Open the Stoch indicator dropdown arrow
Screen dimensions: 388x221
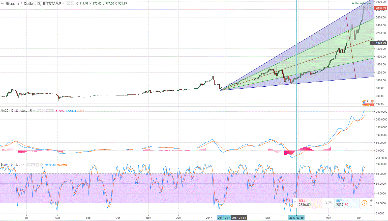click(x=23, y=165)
